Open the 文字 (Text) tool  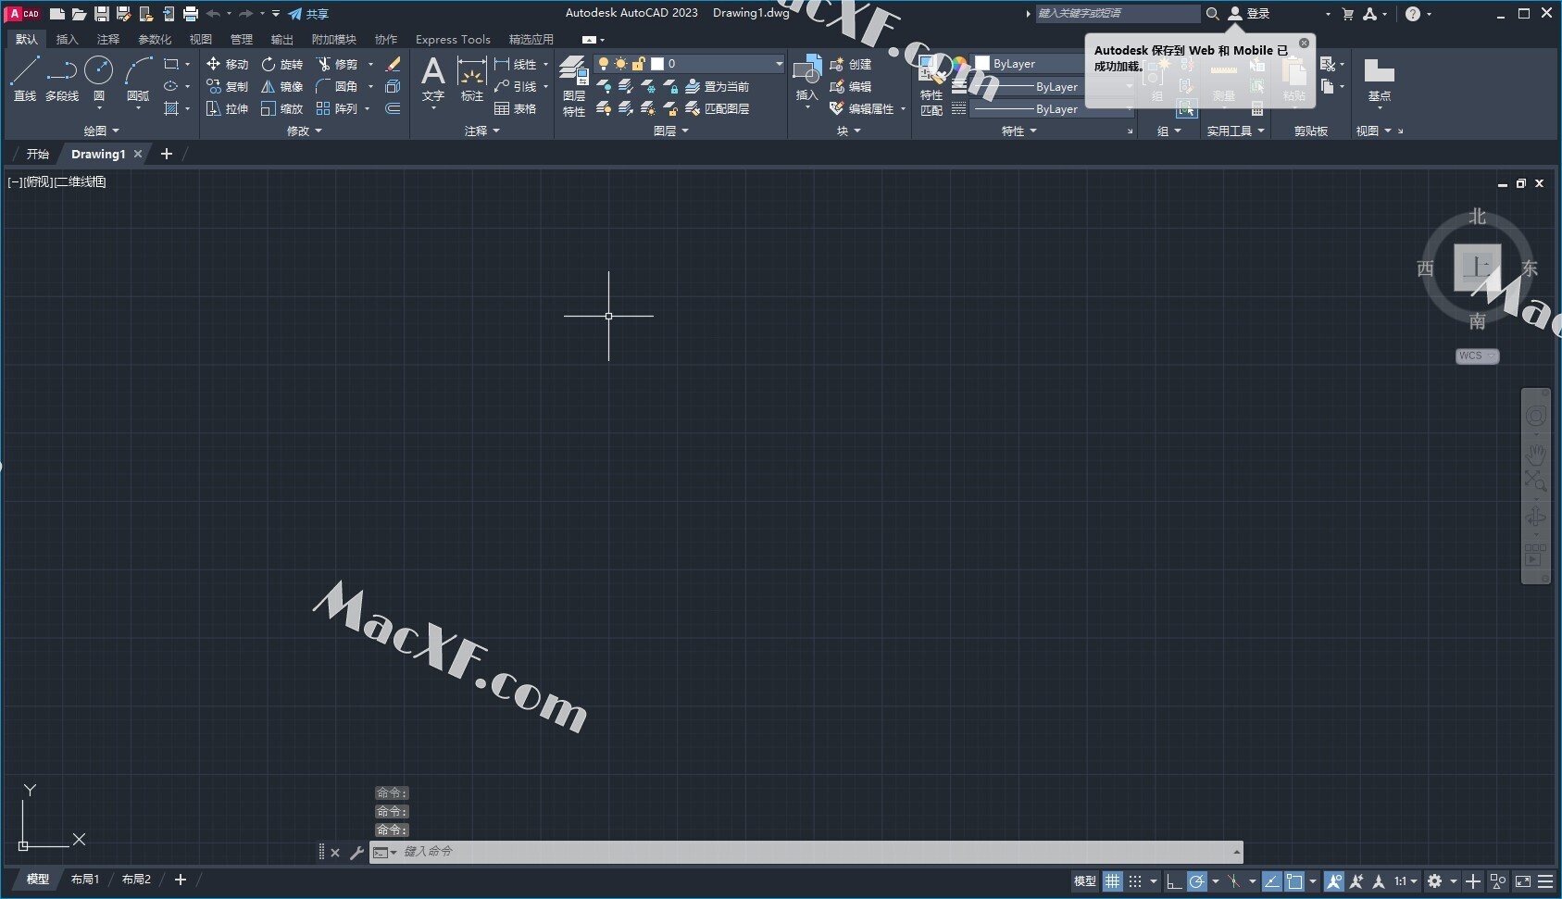pos(433,78)
